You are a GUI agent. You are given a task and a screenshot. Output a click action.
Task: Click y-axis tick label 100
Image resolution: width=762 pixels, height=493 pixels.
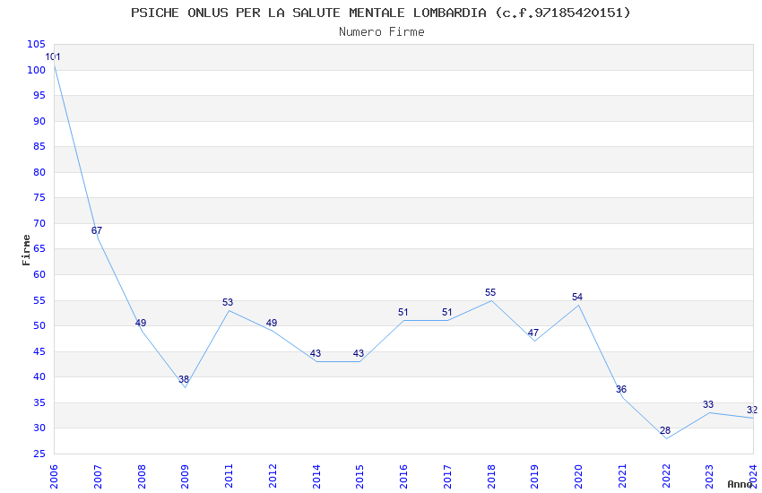pos(37,70)
